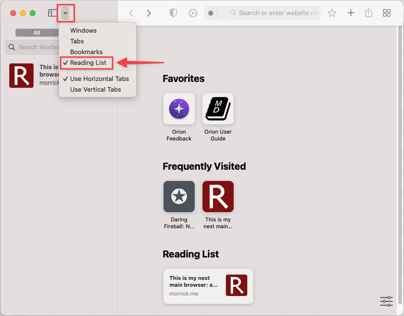The height and width of the screenshot is (316, 404).
Task: Click the forward navigation arrow
Action: [149, 13]
